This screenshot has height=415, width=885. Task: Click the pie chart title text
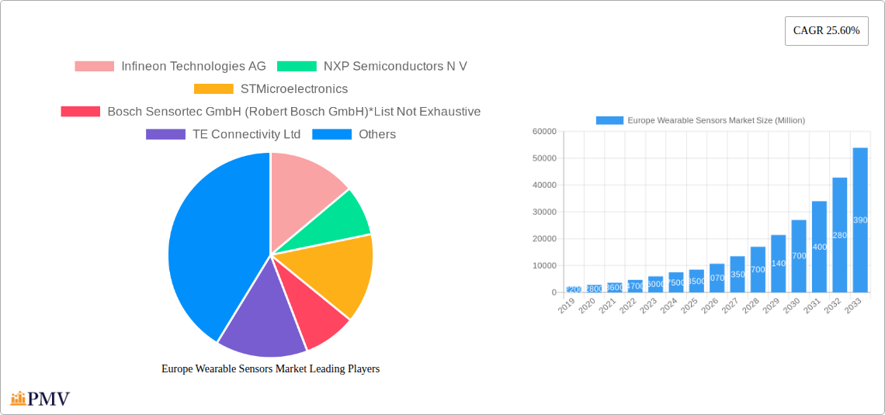pos(270,368)
